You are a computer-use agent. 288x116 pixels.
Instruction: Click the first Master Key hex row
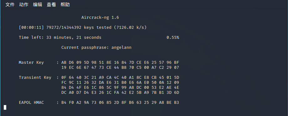click(x=120, y=63)
